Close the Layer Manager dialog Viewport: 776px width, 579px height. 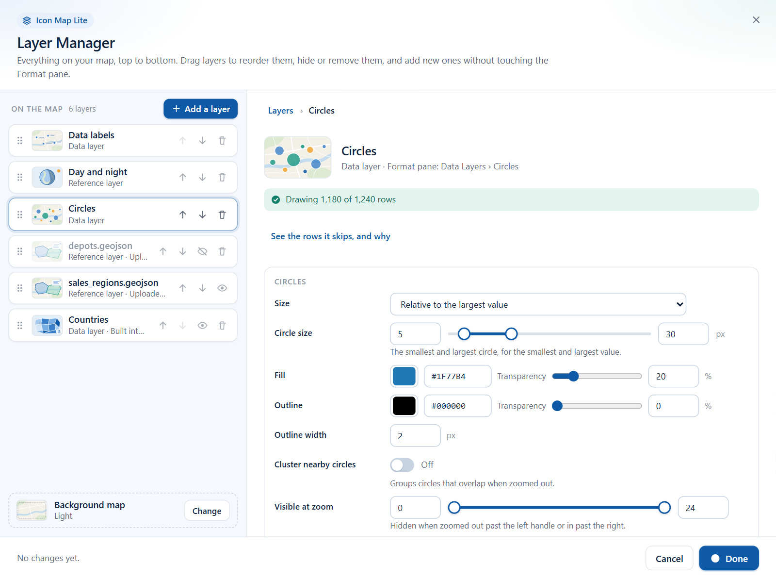pos(756,20)
